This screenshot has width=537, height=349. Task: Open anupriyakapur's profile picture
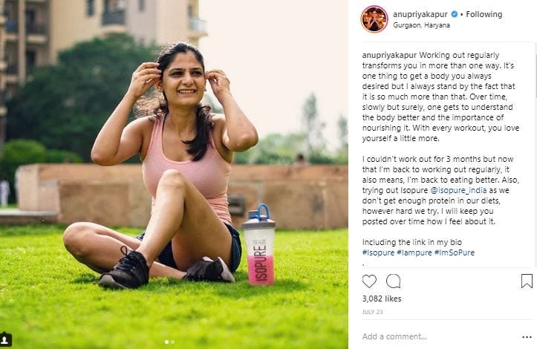[x=374, y=19]
